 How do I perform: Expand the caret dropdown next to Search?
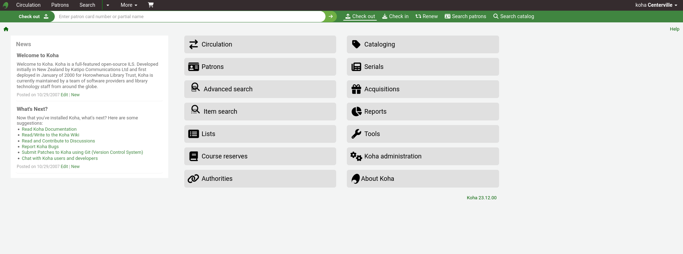108,5
